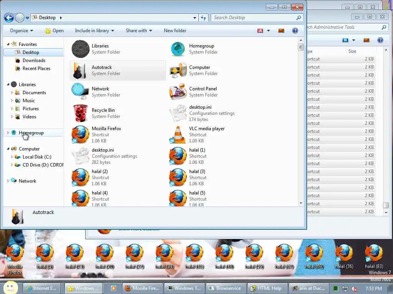Click the Desktop address bar path
The height and width of the screenshot is (294, 393).
click(47, 18)
